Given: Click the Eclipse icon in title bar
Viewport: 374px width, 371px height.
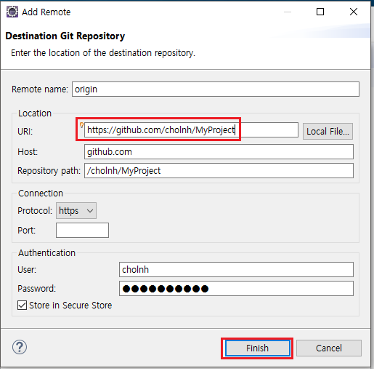Looking at the screenshot, I should click(x=12, y=12).
